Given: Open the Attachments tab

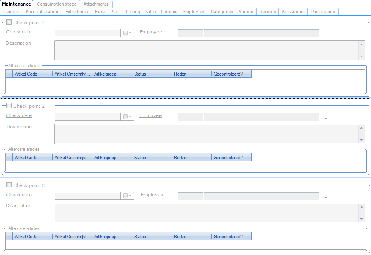Looking at the screenshot, I should pyautogui.click(x=96, y=4).
